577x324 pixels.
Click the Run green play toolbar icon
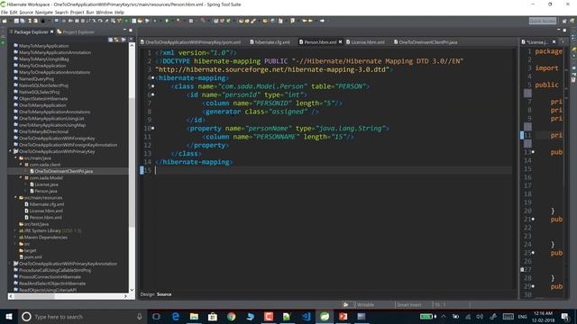[x=167, y=21]
